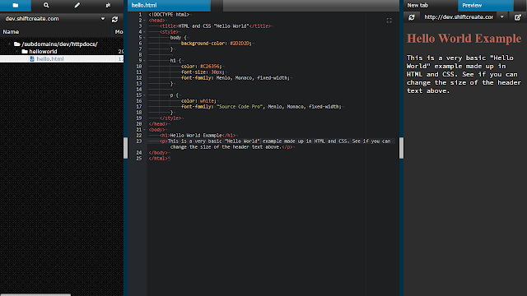This screenshot has height=296, width=527.
Task: Switch to the hello.html editor tab
Action: click(169, 6)
